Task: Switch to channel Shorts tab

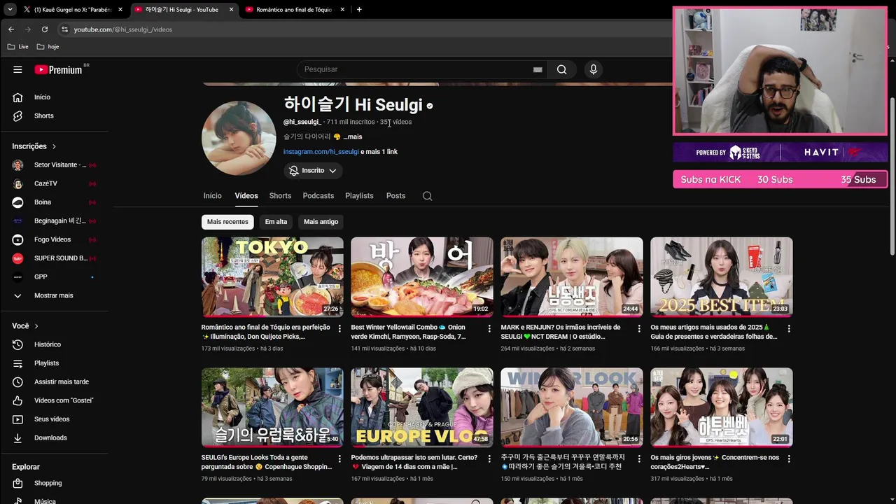Action: point(280,196)
